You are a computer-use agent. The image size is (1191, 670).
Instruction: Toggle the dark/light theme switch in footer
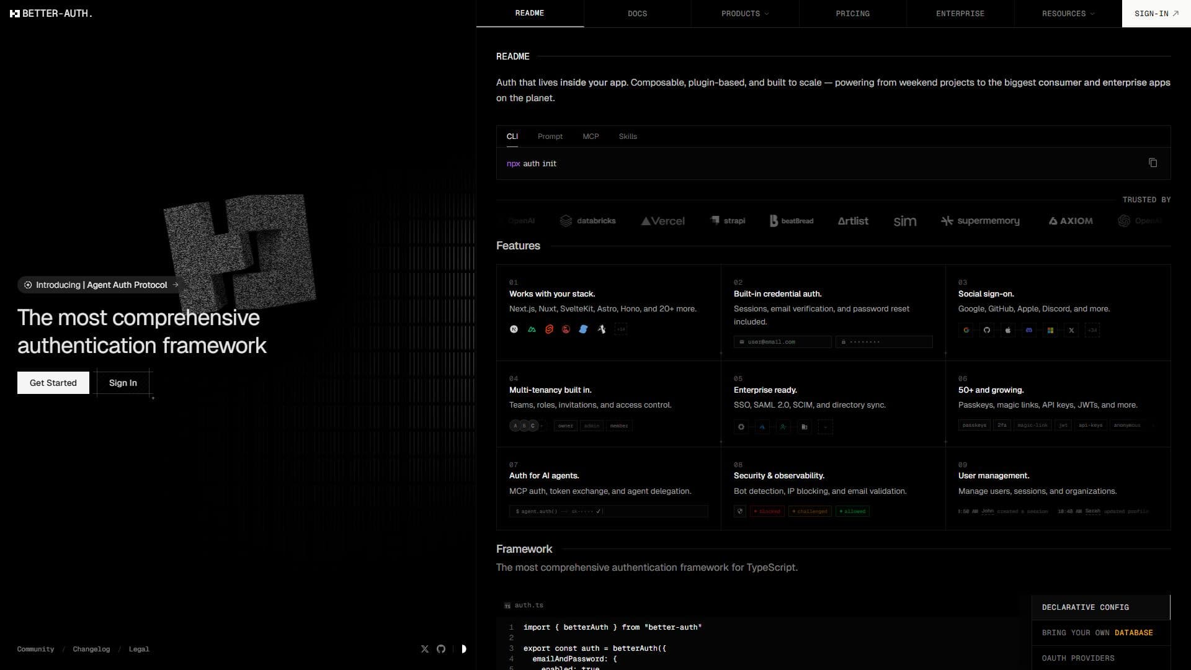tap(463, 649)
